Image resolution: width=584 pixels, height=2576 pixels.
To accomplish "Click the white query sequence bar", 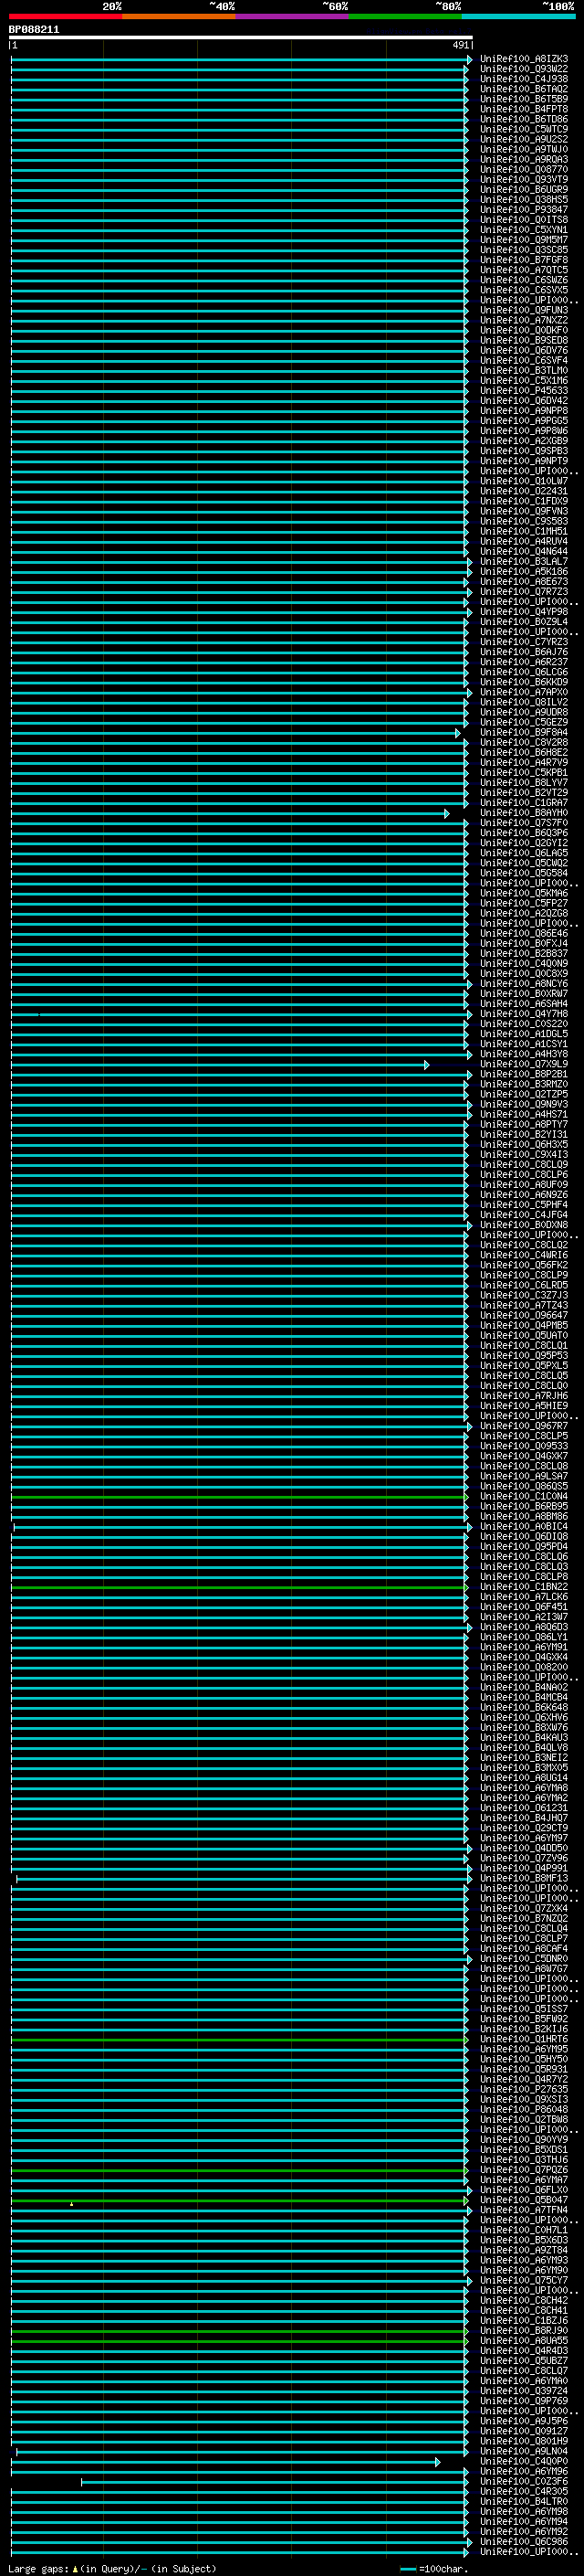I will [x=241, y=38].
